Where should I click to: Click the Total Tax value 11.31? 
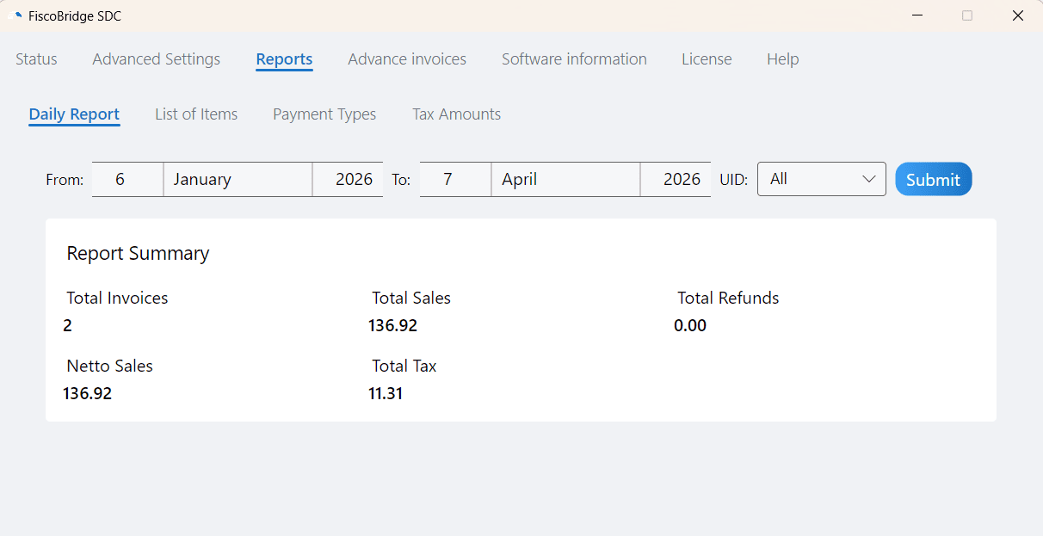click(x=386, y=393)
